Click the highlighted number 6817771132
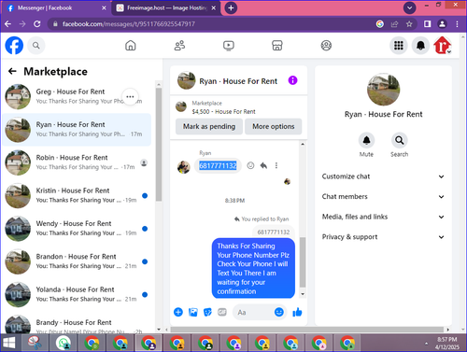 point(218,165)
